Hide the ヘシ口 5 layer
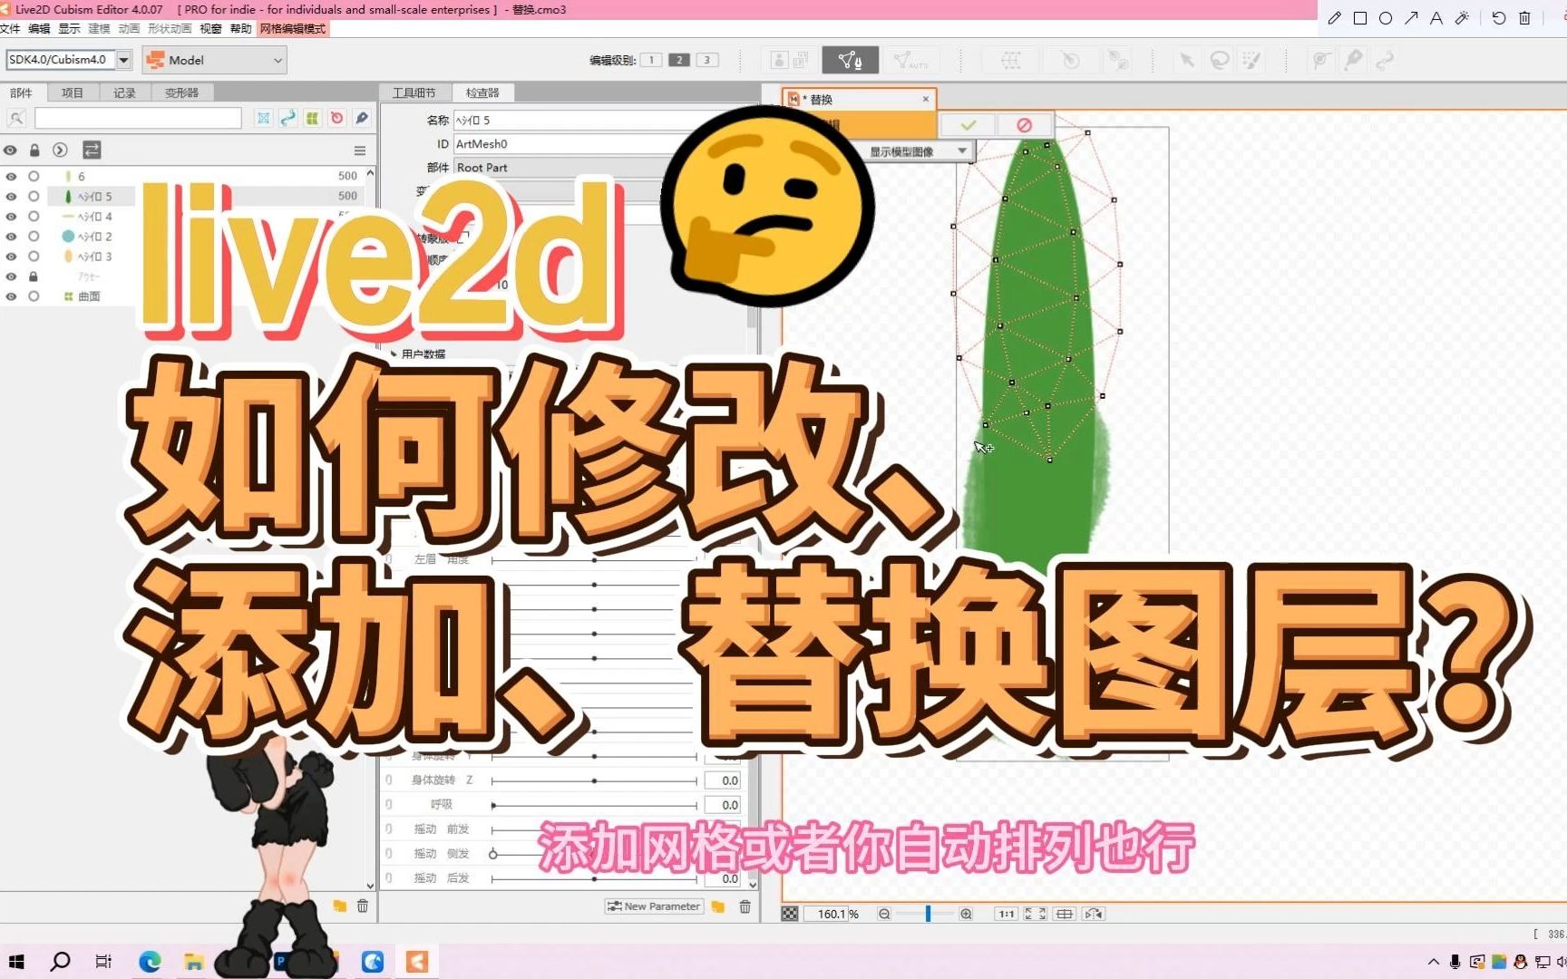This screenshot has height=979, width=1567. [11, 196]
